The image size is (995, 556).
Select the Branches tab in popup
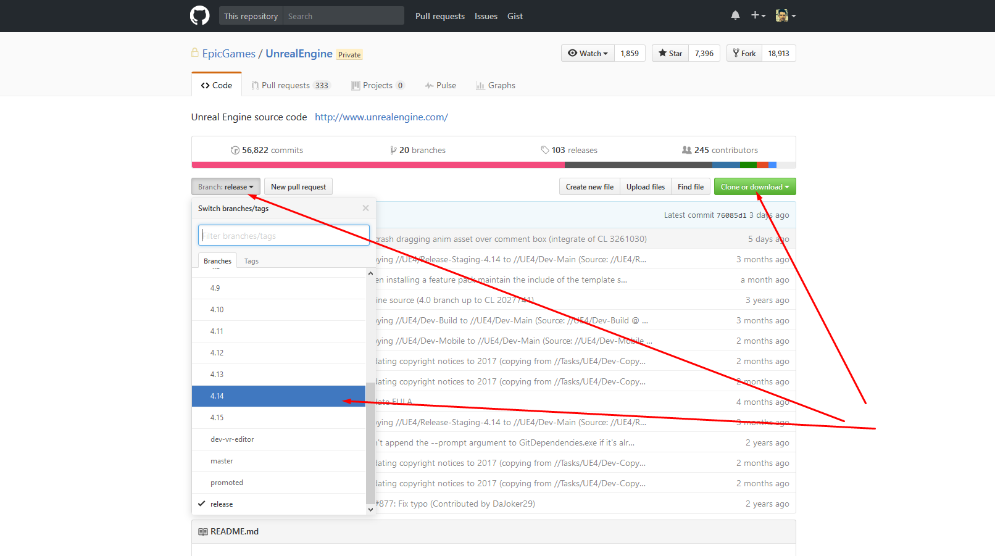click(x=217, y=260)
